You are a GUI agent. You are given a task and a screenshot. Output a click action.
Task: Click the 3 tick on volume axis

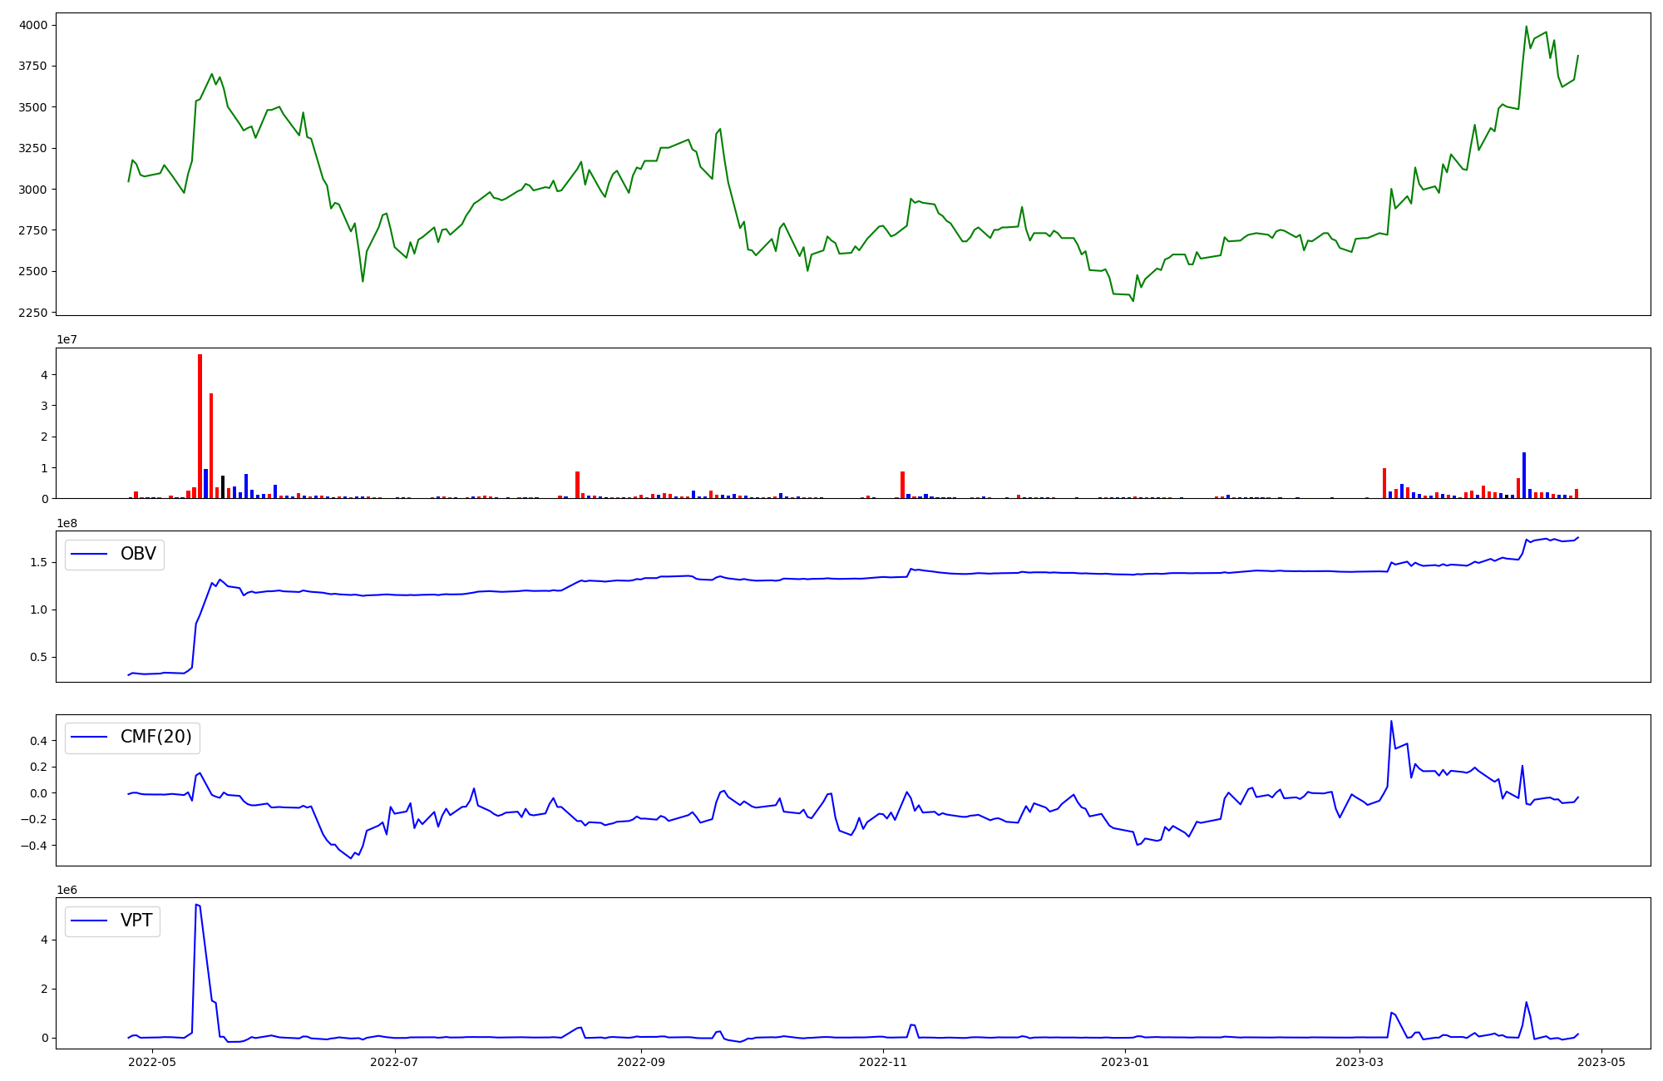click(x=44, y=406)
